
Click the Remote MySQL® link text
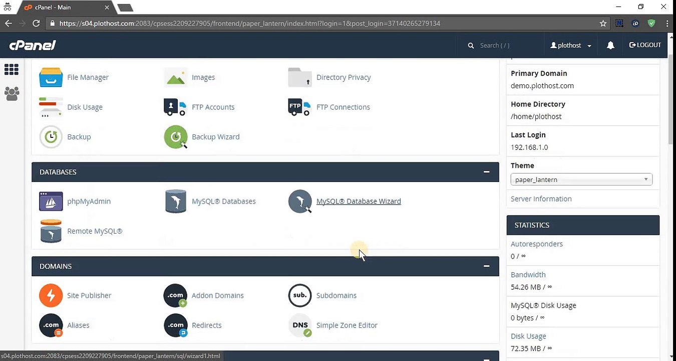pos(95,231)
